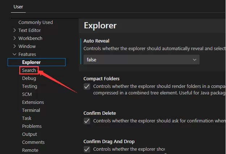The width and height of the screenshot is (226, 154).
Task: Open the Terminal settings category
Action: (31, 110)
